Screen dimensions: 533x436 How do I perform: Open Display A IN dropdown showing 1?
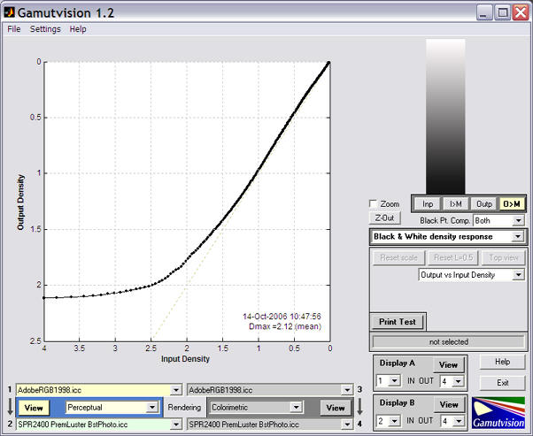(388, 381)
